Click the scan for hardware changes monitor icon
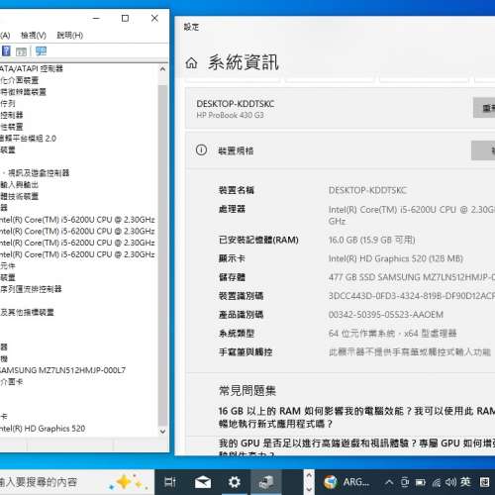495x495 pixels. (x=41, y=51)
